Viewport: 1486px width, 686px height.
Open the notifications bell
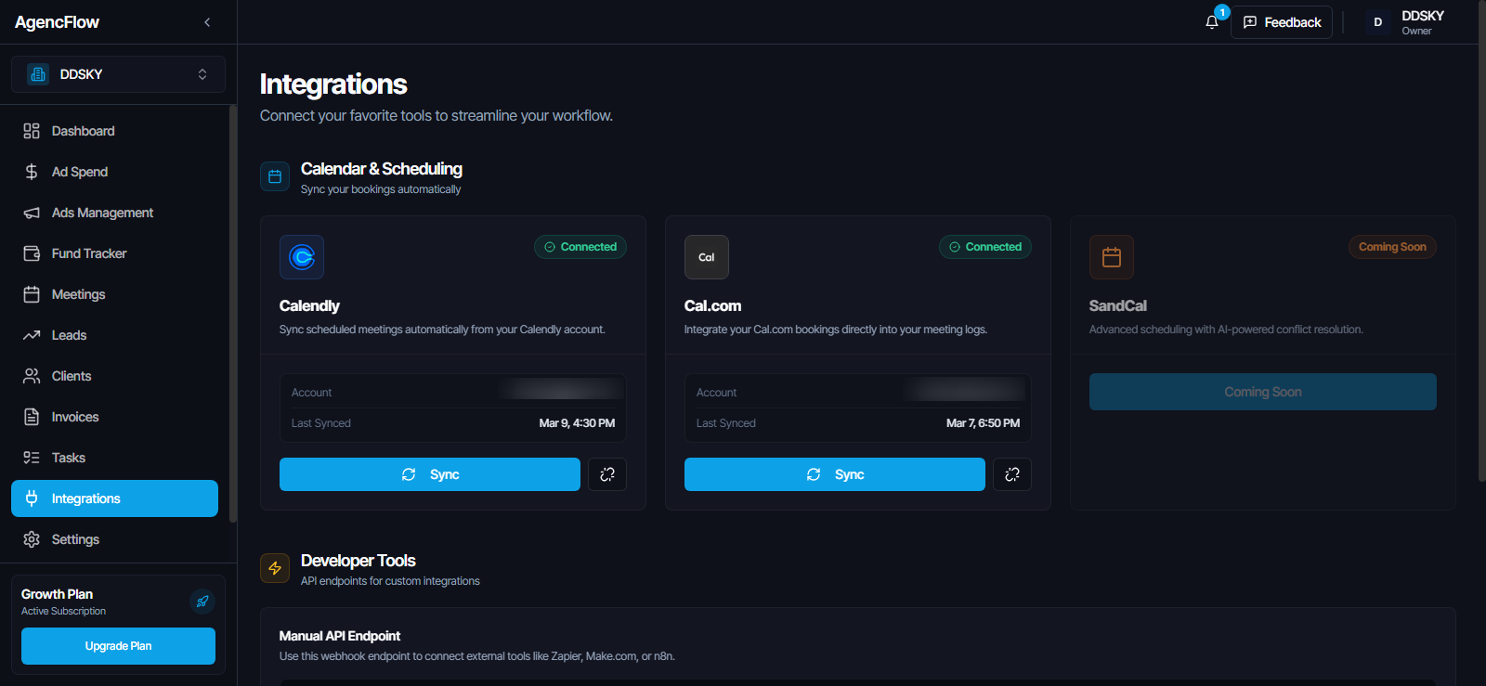tap(1212, 22)
